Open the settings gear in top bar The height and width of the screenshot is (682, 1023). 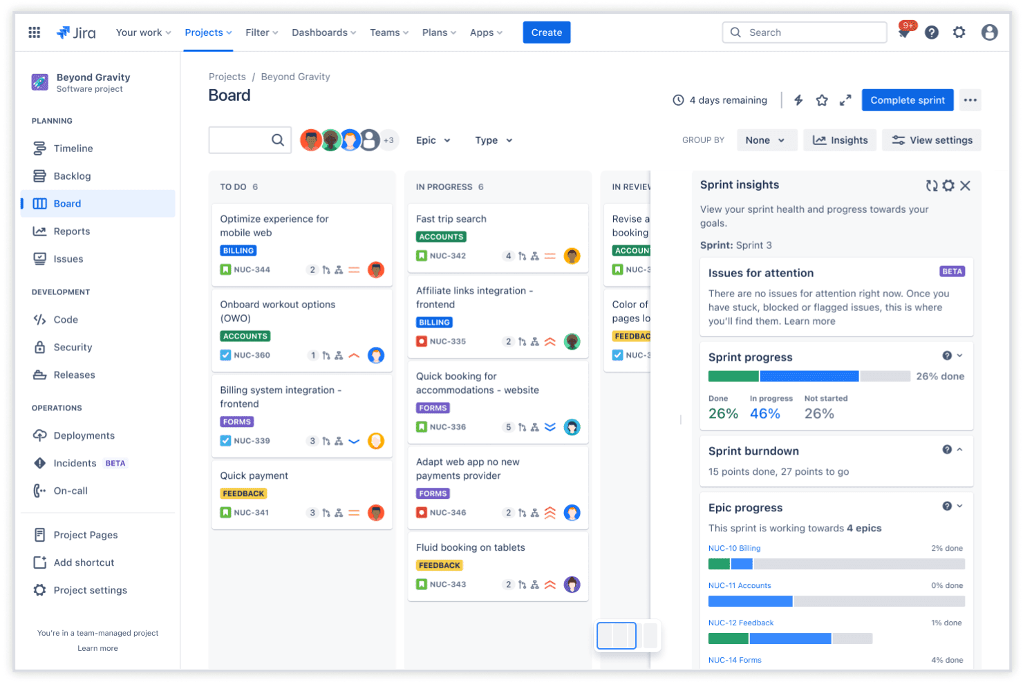click(x=959, y=32)
